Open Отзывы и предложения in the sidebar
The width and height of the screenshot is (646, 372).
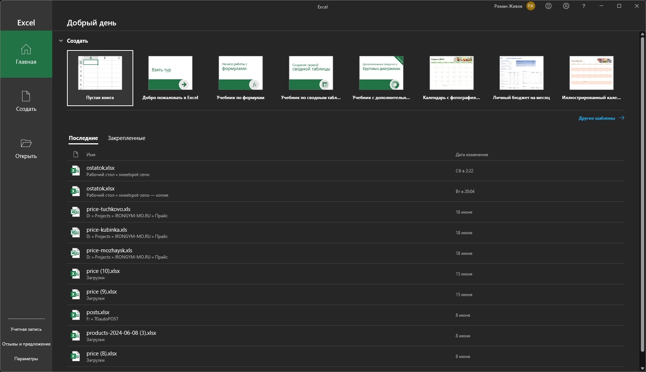[26, 344]
